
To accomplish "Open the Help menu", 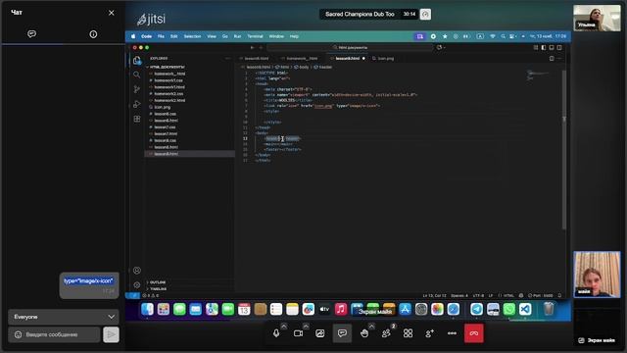I will point(294,36).
